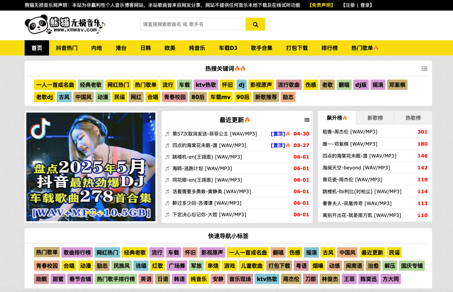Click the 注册 link in top bar
Viewport: 453px width, 292px height.
[x=350, y=5]
